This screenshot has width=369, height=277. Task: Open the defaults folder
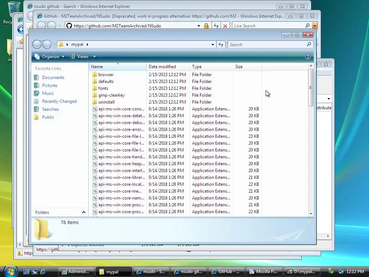coord(106,82)
